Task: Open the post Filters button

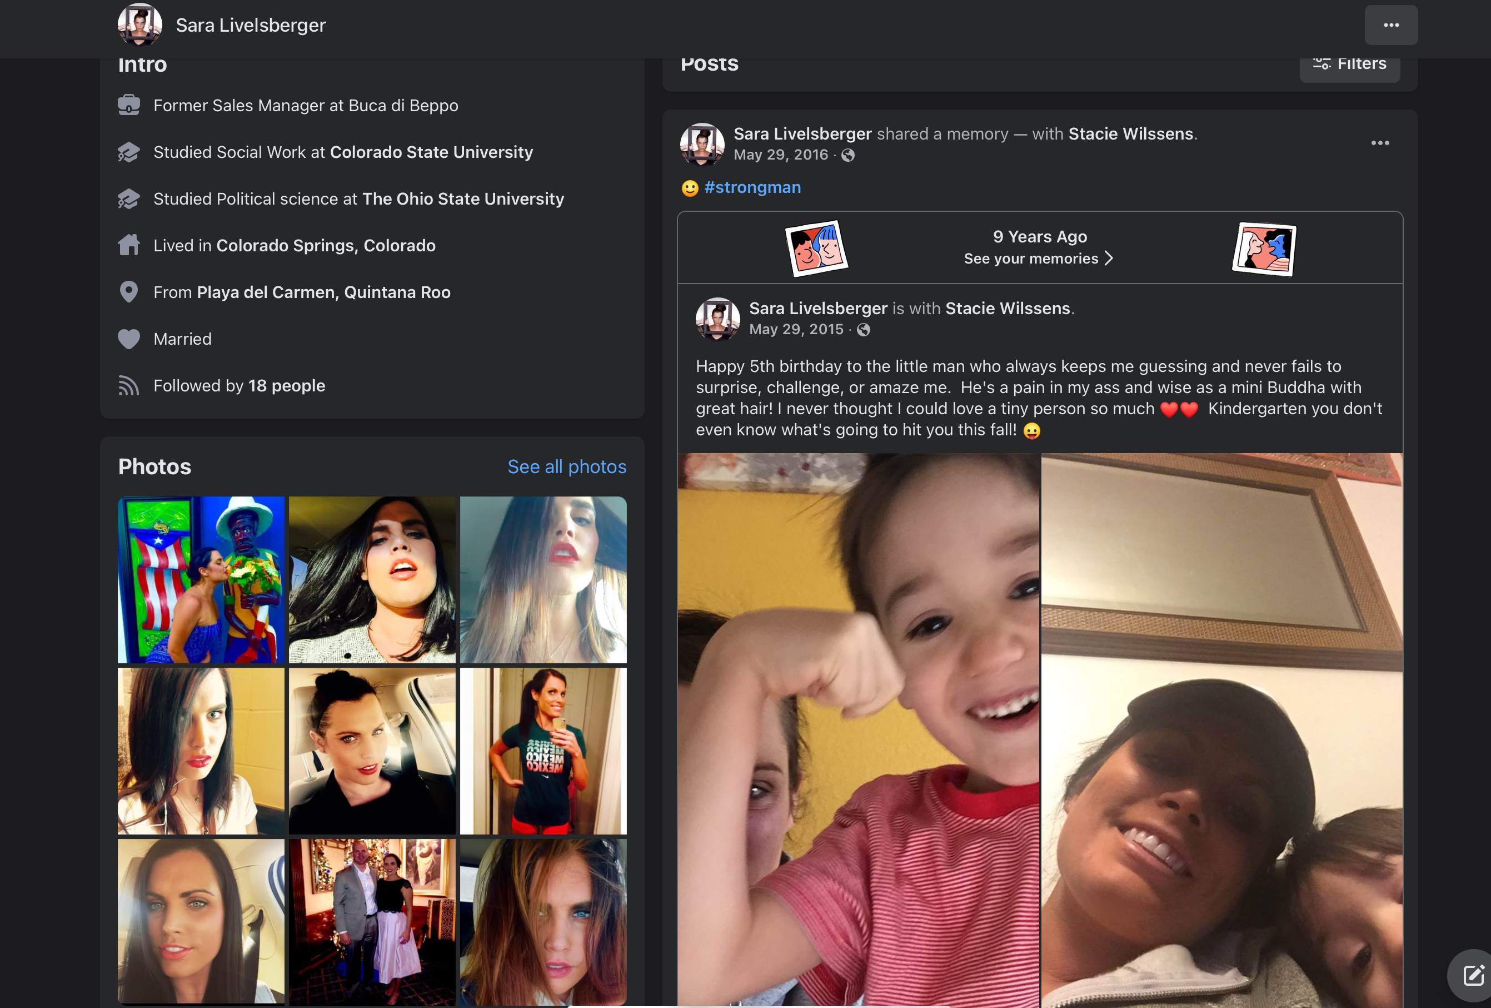Action: click(x=1349, y=64)
